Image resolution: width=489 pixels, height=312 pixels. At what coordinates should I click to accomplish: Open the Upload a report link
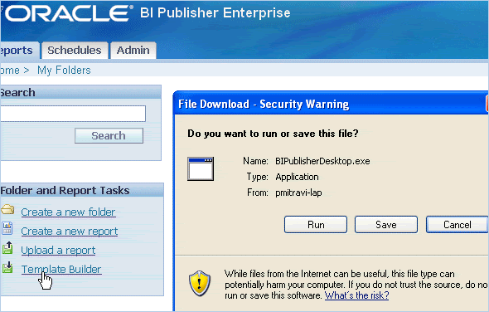click(58, 250)
